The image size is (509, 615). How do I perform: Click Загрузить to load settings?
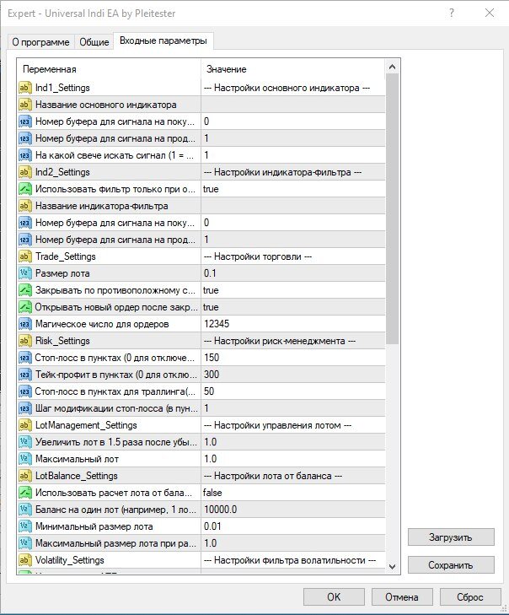pos(451,537)
